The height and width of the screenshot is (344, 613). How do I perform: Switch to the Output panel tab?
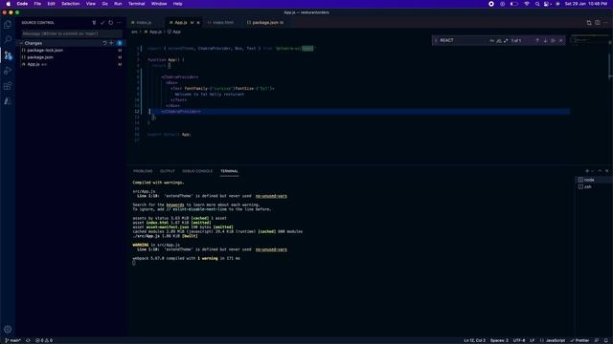point(167,171)
